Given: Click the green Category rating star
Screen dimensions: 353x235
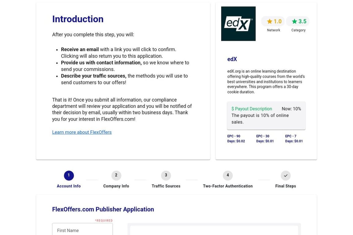Looking at the screenshot, I should [294, 21].
